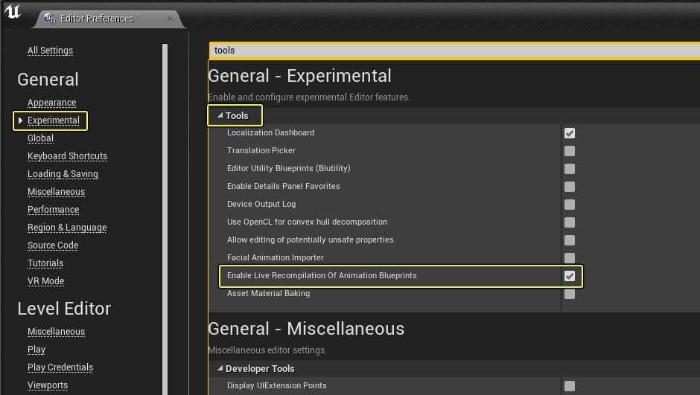
Task: Open Keyboard Shortcuts settings
Action: tap(67, 156)
